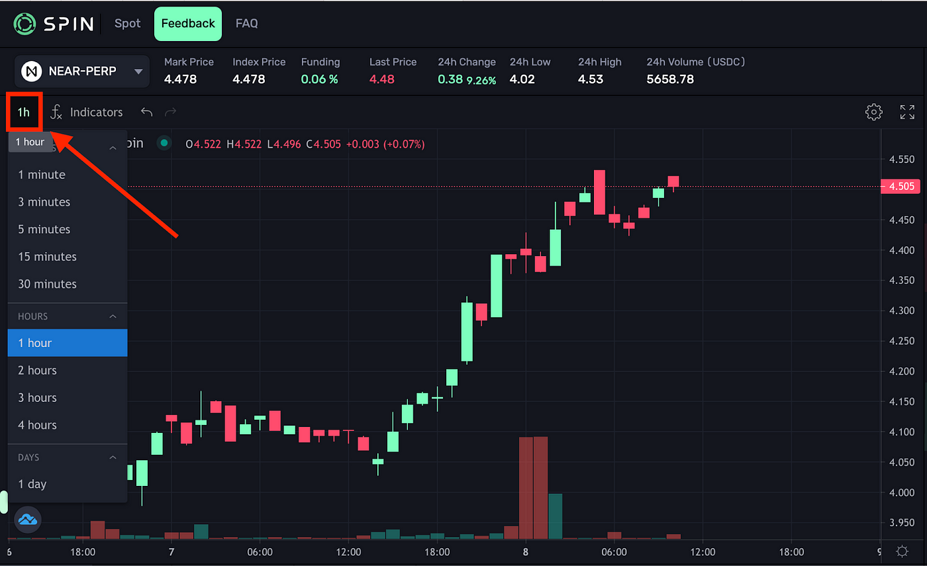This screenshot has width=927, height=566.
Task: Select 2 hours interval
Action: click(68, 370)
